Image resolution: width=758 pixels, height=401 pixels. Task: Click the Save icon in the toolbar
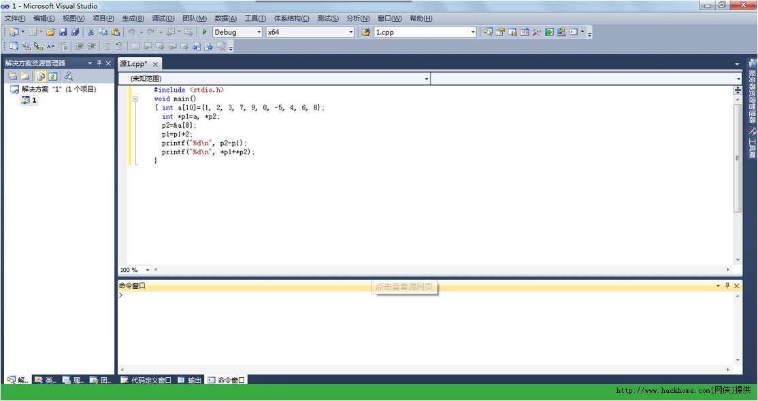point(63,32)
